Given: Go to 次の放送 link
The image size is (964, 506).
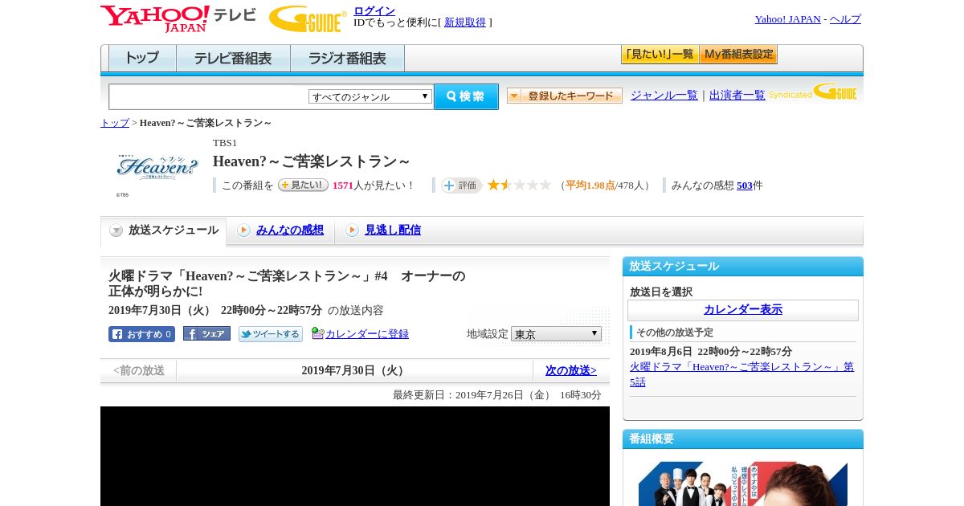Looking at the screenshot, I should click(x=571, y=370).
